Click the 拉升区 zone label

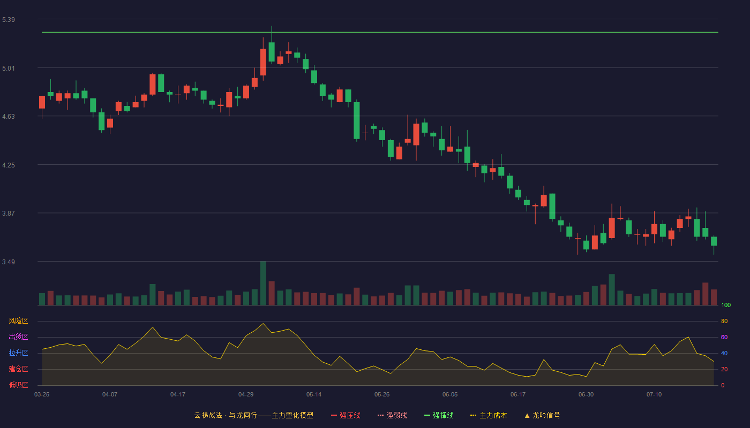point(19,353)
